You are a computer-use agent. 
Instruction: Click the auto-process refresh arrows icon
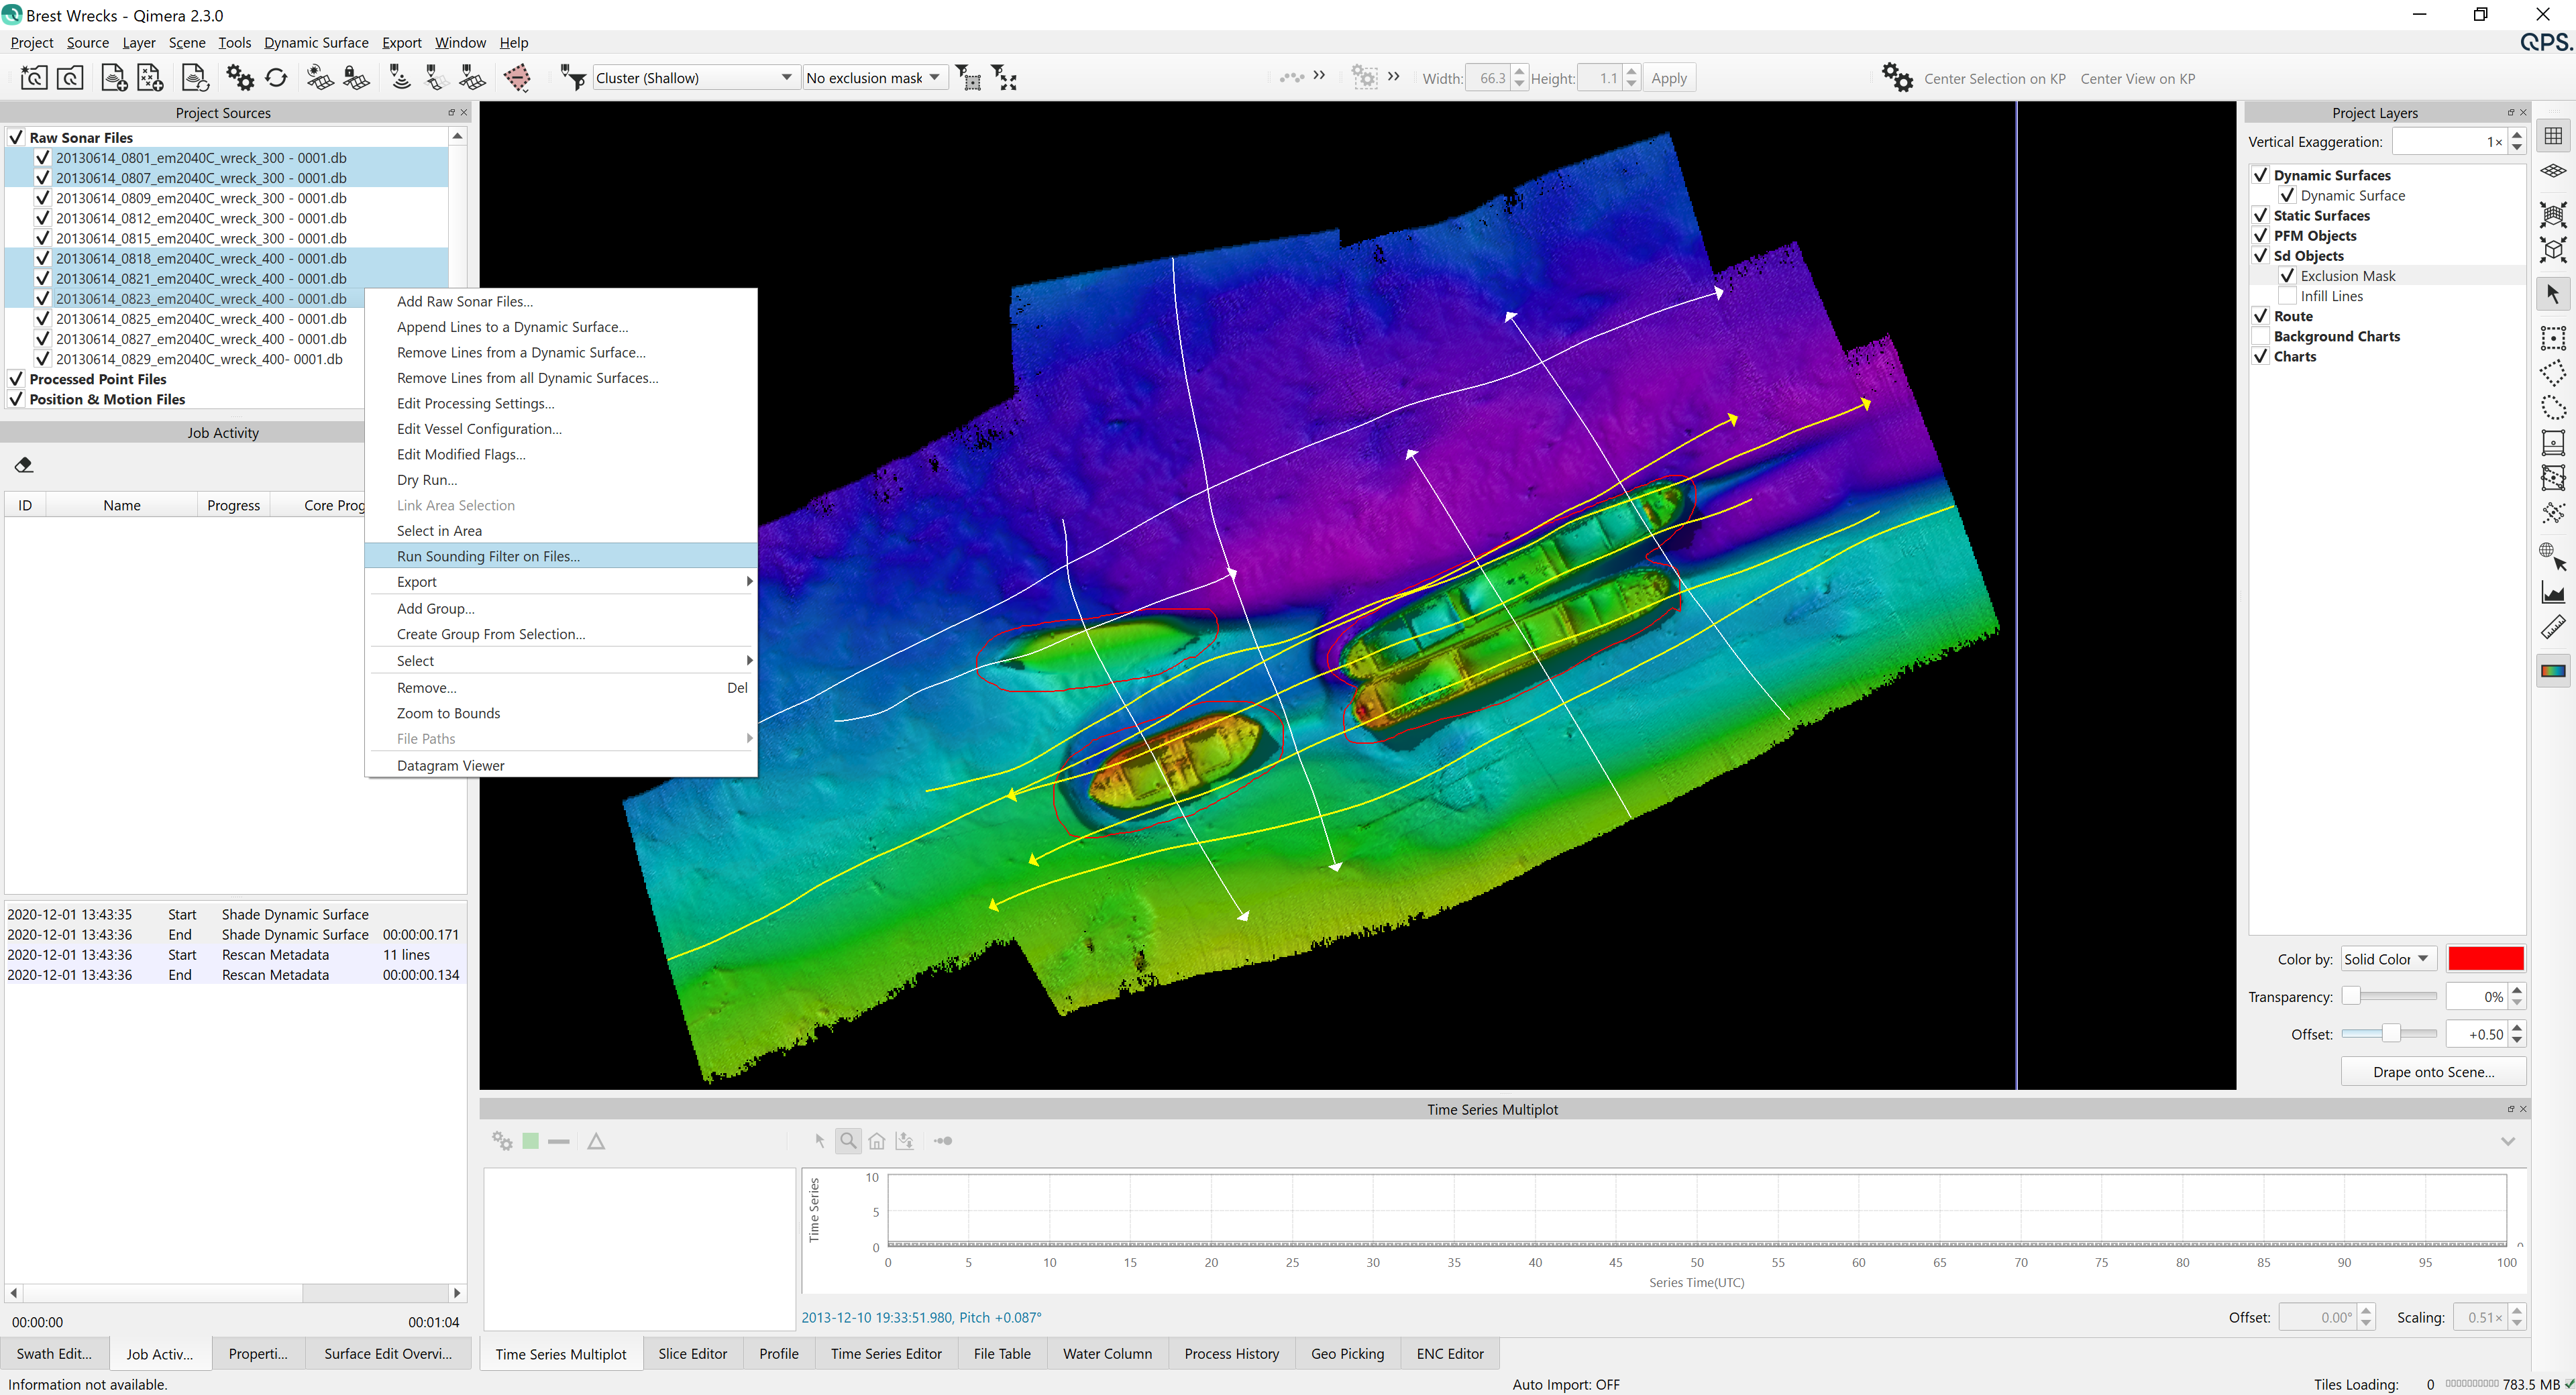[x=277, y=78]
